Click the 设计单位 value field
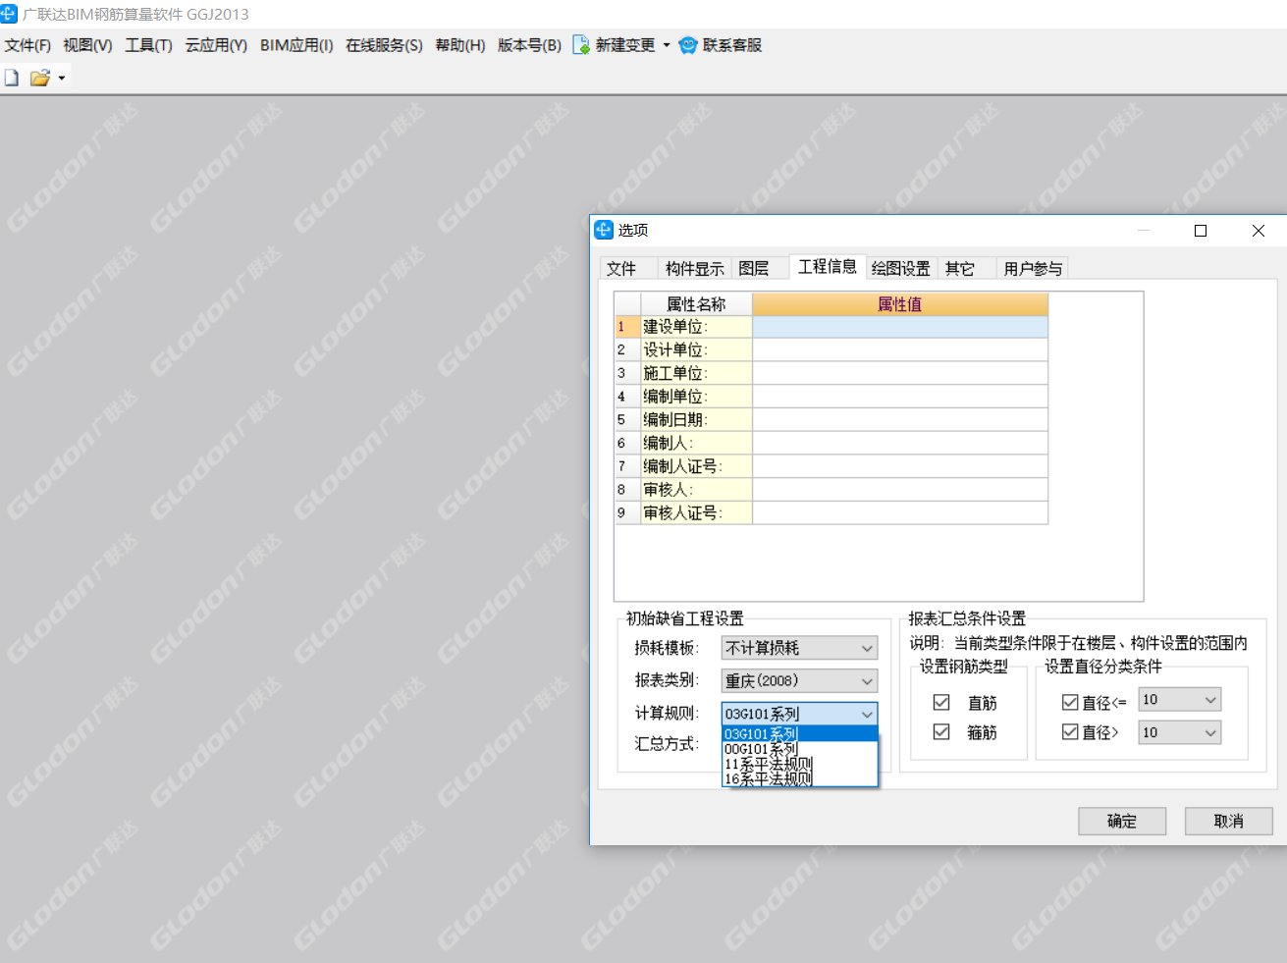This screenshot has width=1287, height=963. click(x=900, y=349)
